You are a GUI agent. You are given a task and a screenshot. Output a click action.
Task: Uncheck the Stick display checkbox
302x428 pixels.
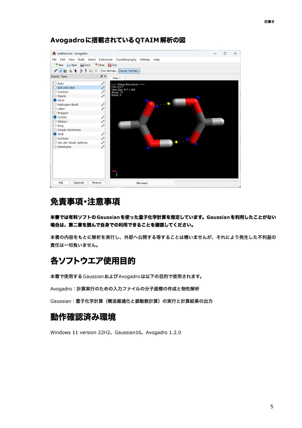pyautogui.click(x=55, y=134)
